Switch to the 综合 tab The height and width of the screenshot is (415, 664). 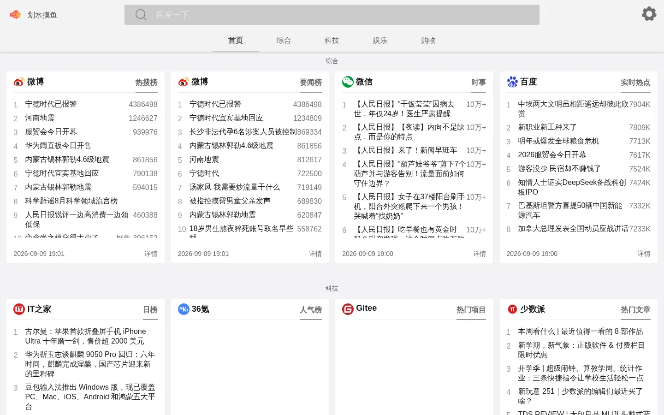click(284, 41)
